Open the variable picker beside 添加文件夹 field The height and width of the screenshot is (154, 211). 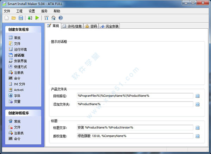point(198,104)
